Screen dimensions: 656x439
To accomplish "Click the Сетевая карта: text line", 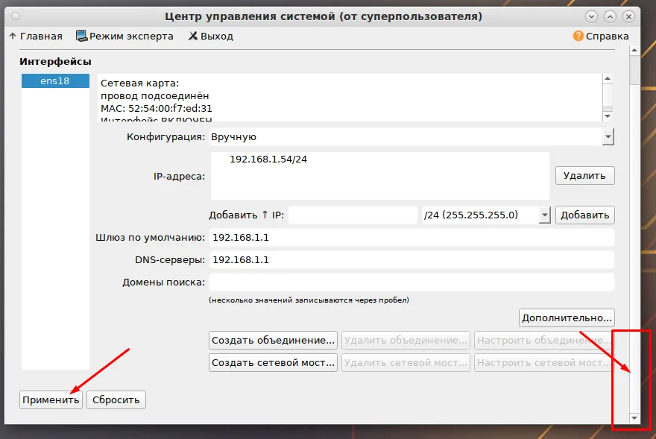I will click(139, 83).
